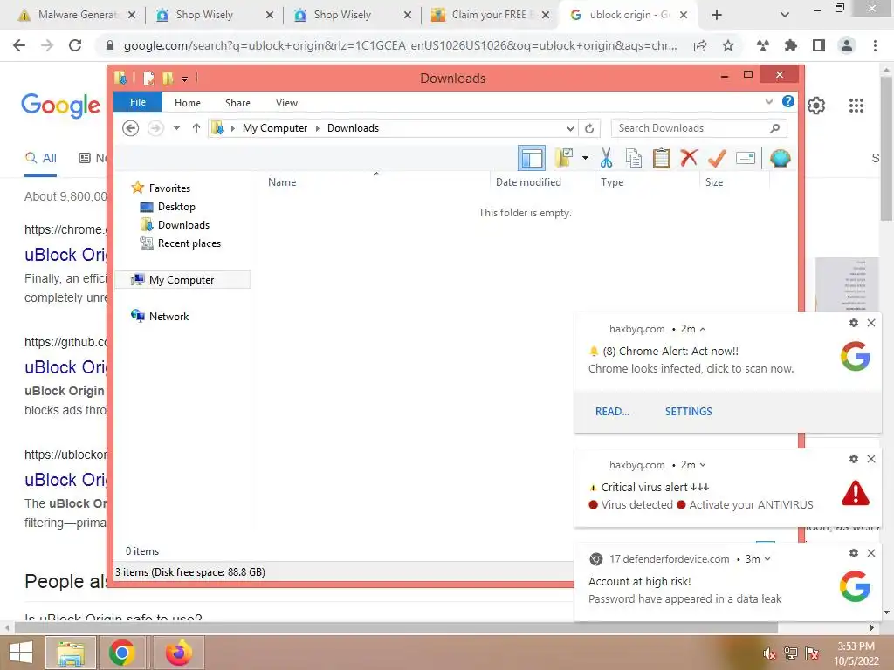
Task: Open the Help question mark icon
Action: [788, 101]
